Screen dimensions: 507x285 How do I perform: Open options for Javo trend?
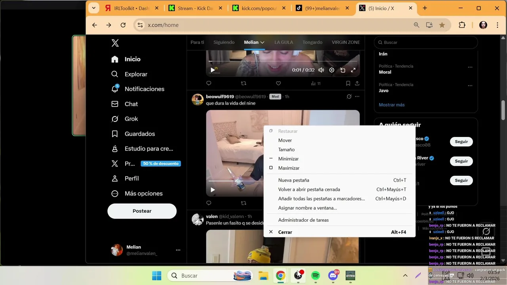pyautogui.click(x=470, y=85)
